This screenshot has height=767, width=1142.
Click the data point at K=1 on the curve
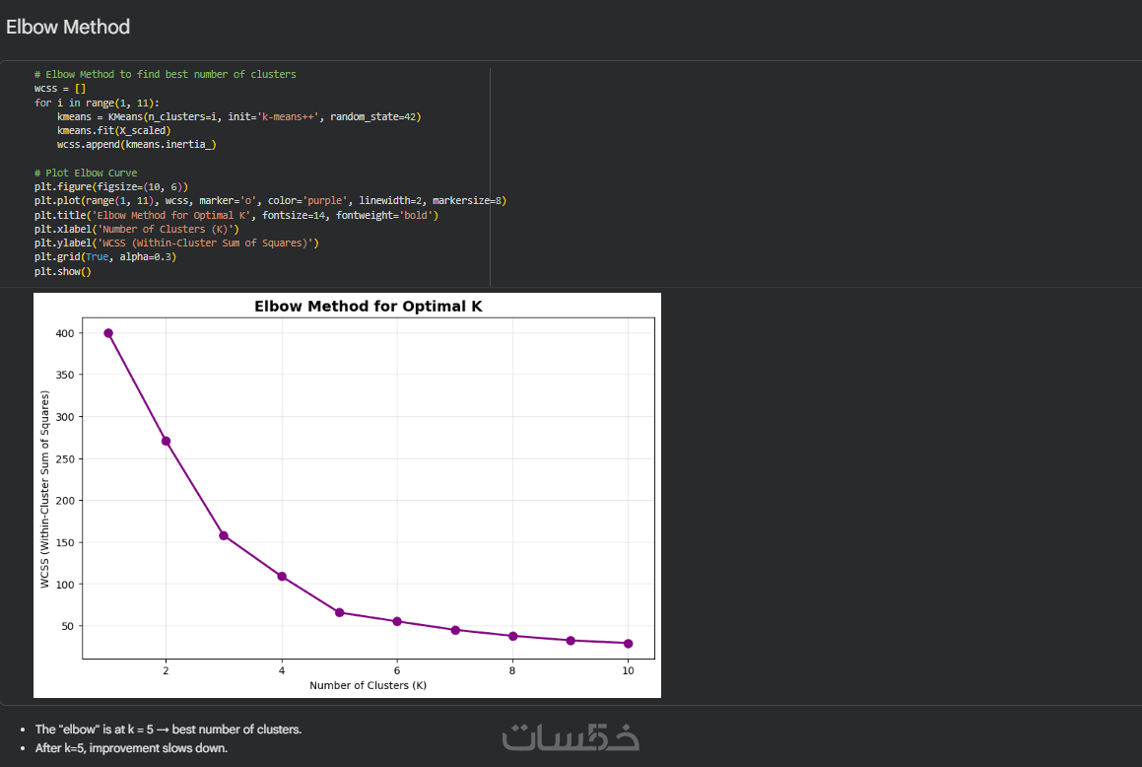tap(108, 333)
